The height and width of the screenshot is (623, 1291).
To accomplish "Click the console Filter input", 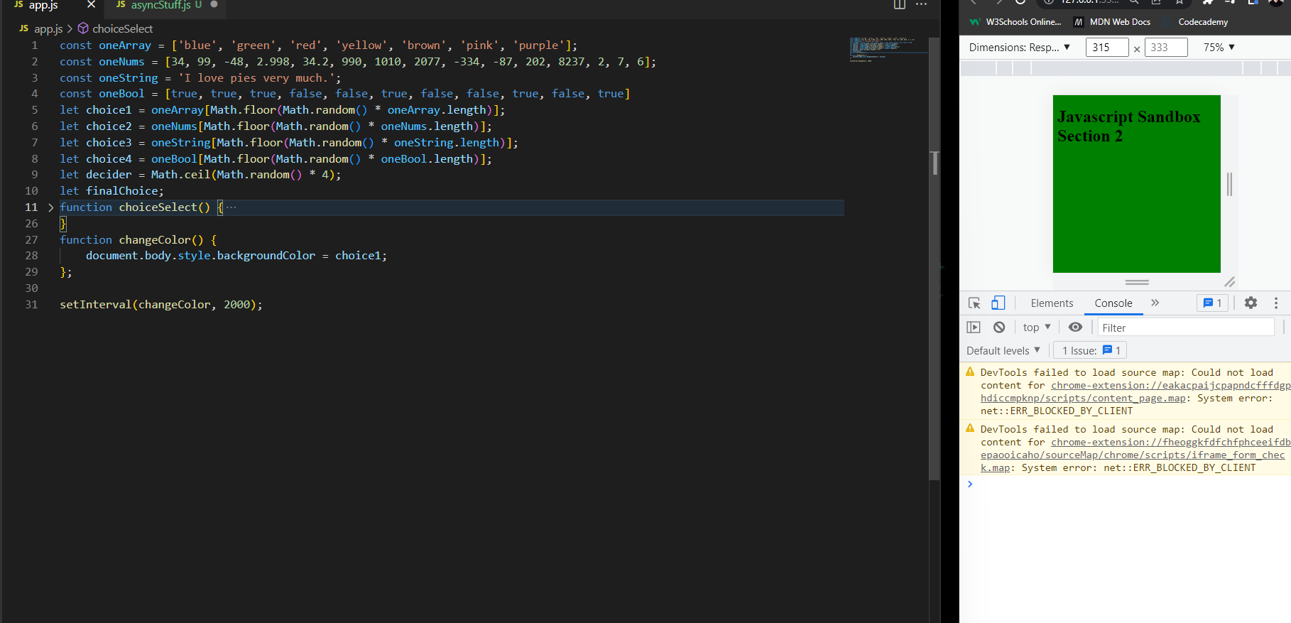I will (x=1186, y=327).
